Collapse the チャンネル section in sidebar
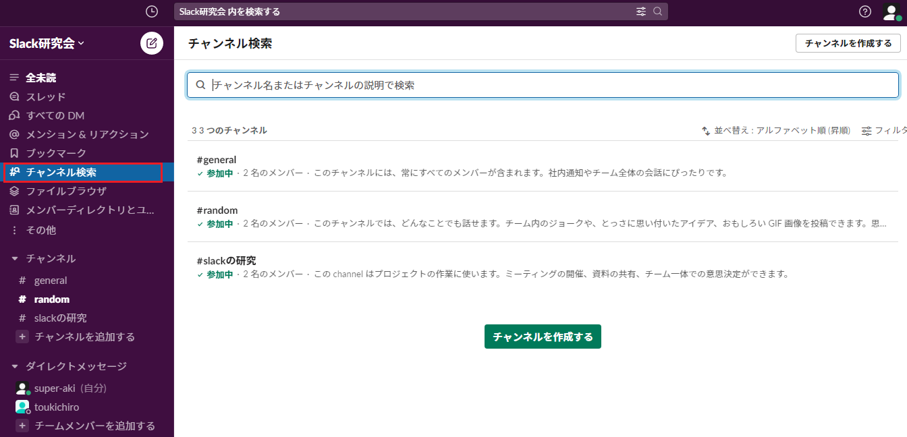 [15, 258]
